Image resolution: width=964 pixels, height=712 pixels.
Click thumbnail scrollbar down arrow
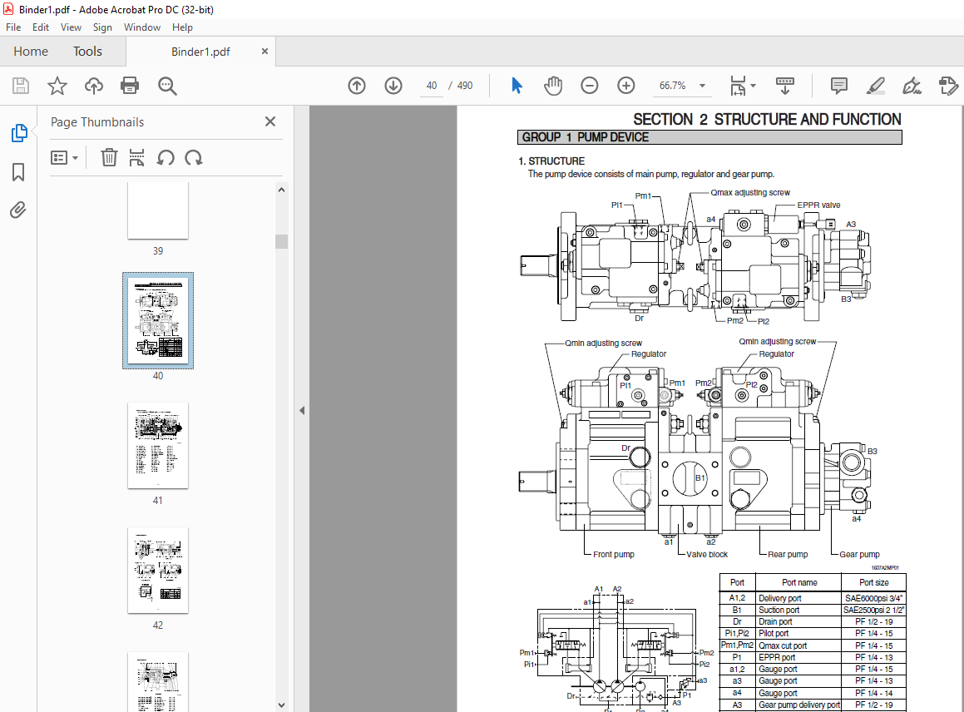click(x=282, y=705)
